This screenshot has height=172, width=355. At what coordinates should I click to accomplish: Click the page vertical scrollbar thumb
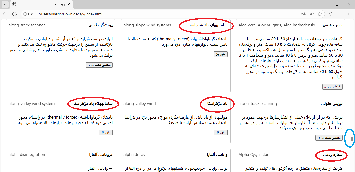[352, 139]
